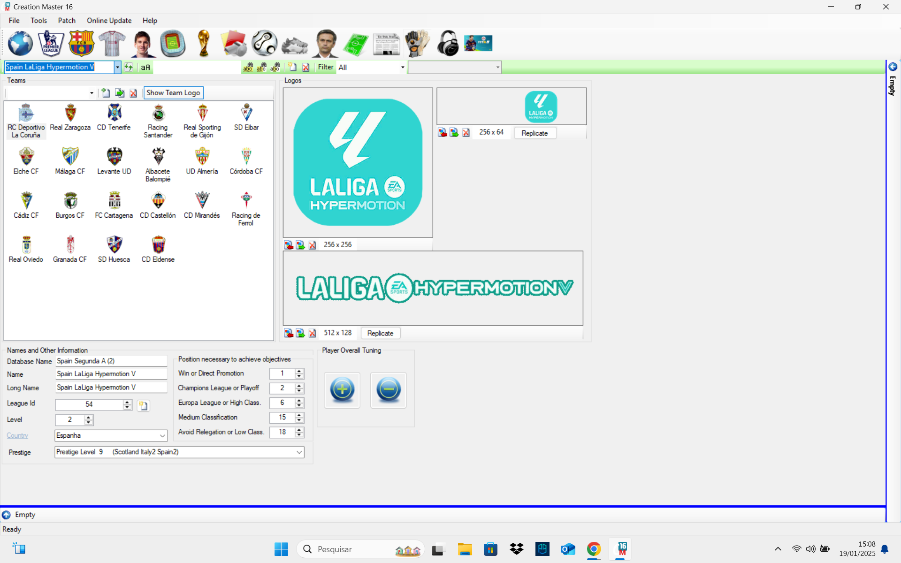Open the Referees editor cards and whistle icon
Viewport: 901px width, 563px height.
234,43
